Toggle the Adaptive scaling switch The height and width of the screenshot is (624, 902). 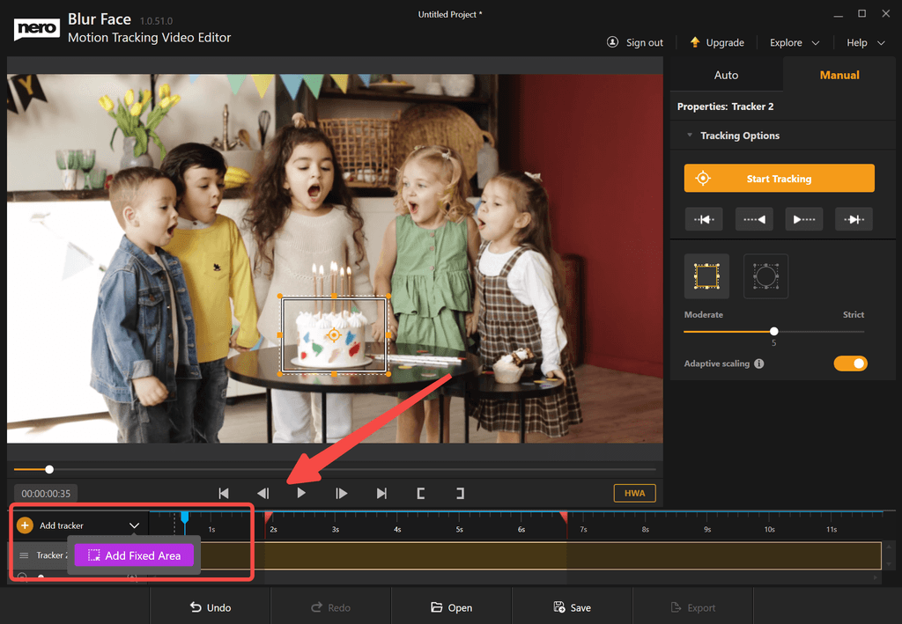[x=850, y=363]
